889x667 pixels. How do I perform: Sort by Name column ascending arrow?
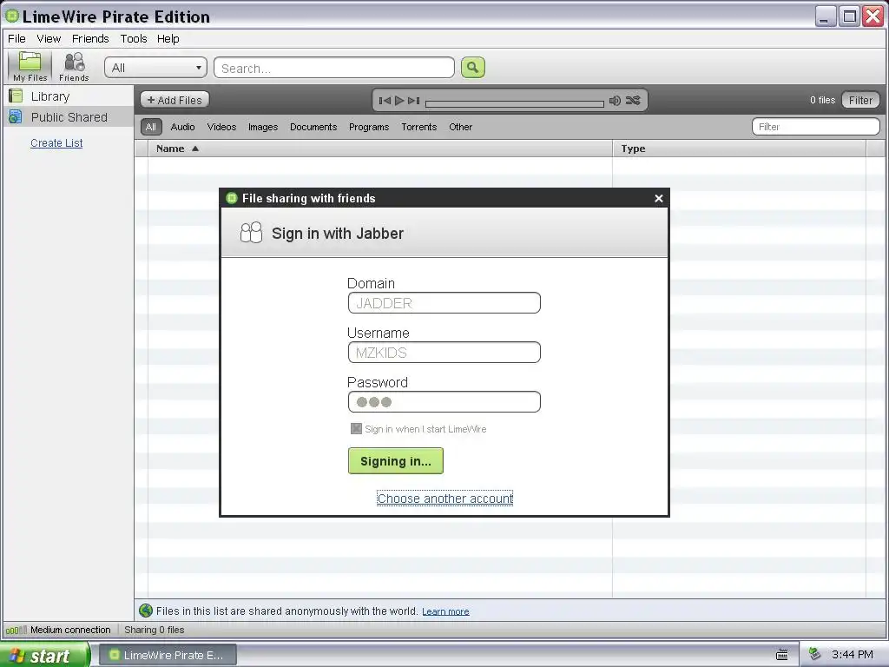tap(195, 149)
